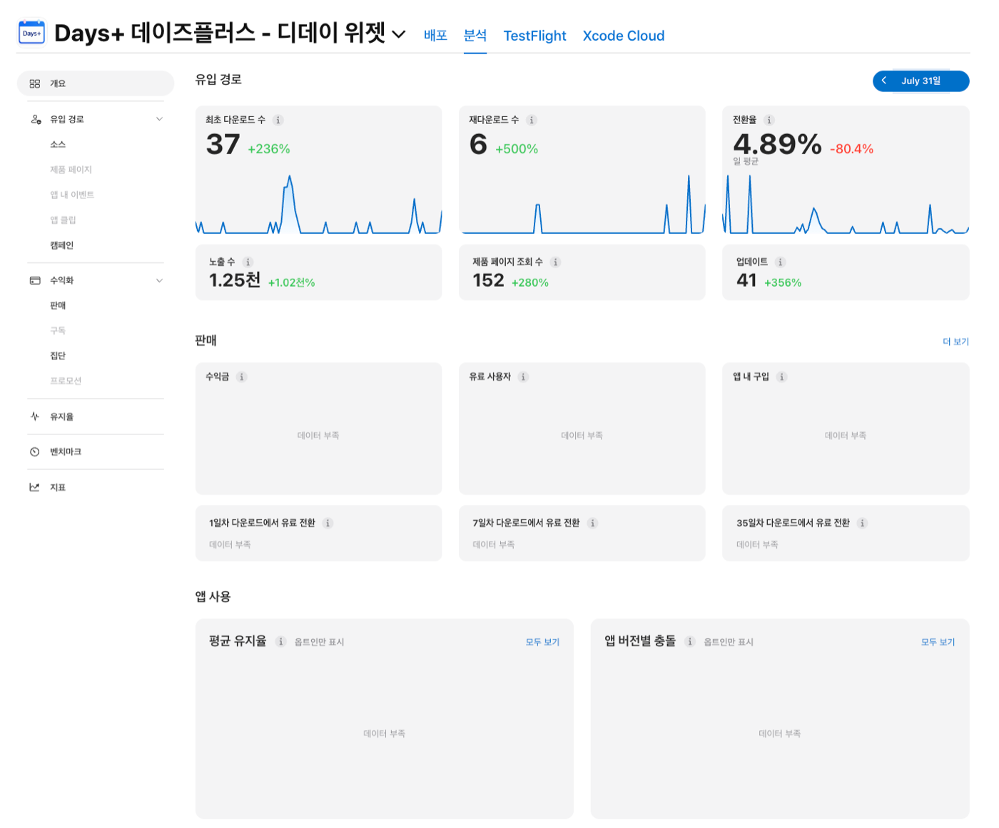This screenshot has height=828, width=999.
Task: Click 더 보기 in the 판매 section
Action: [955, 342]
